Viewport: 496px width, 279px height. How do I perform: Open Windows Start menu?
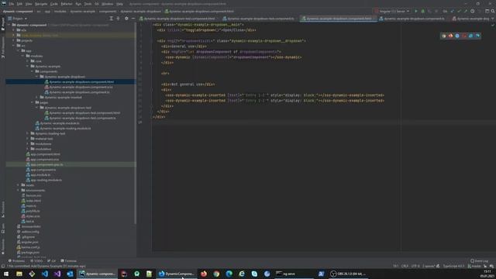(x=6, y=274)
